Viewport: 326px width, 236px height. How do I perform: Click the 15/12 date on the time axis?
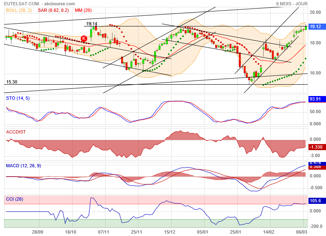pyautogui.click(x=170, y=232)
